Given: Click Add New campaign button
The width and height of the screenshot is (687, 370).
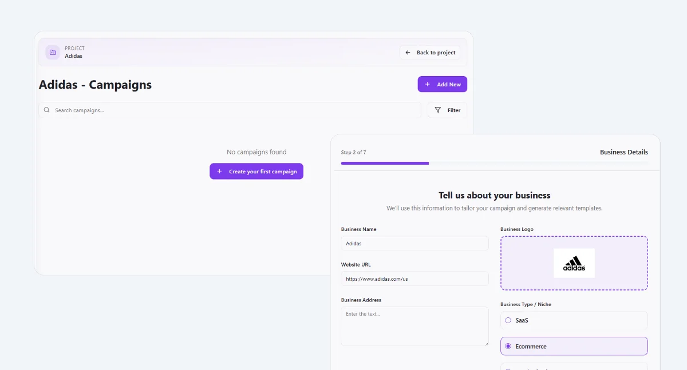Looking at the screenshot, I should pyautogui.click(x=443, y=84).
